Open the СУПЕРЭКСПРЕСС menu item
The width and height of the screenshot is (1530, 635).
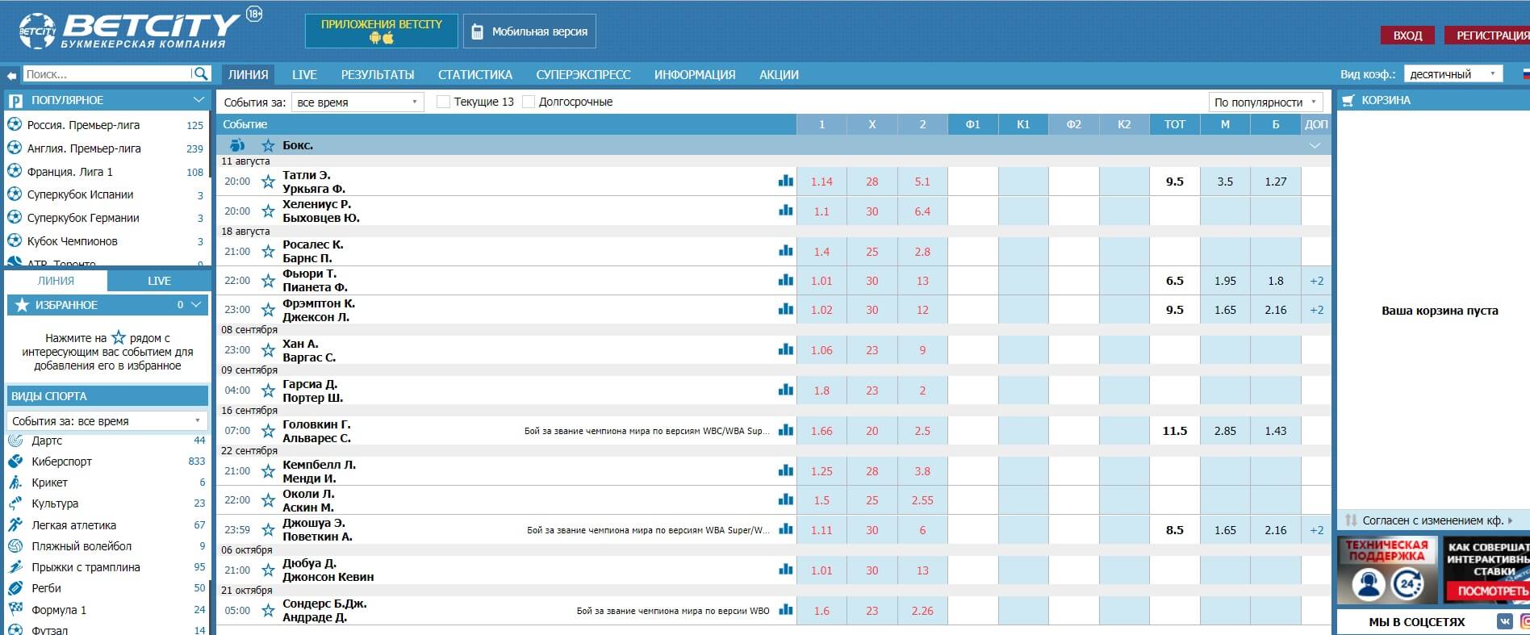[x=583, y=74]
